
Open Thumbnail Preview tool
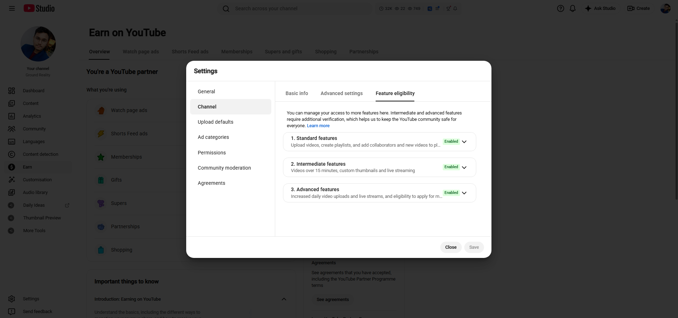[38, 218]
